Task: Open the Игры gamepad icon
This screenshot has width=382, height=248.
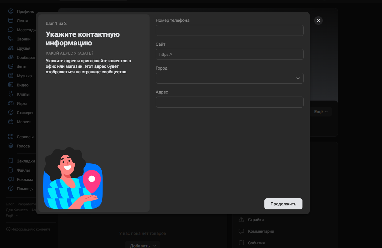Action: 11,103
